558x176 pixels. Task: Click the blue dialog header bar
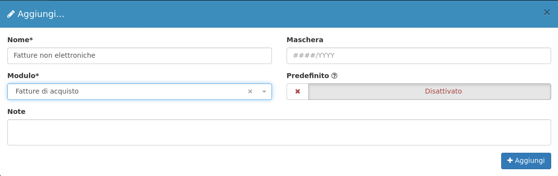[279, 14]
